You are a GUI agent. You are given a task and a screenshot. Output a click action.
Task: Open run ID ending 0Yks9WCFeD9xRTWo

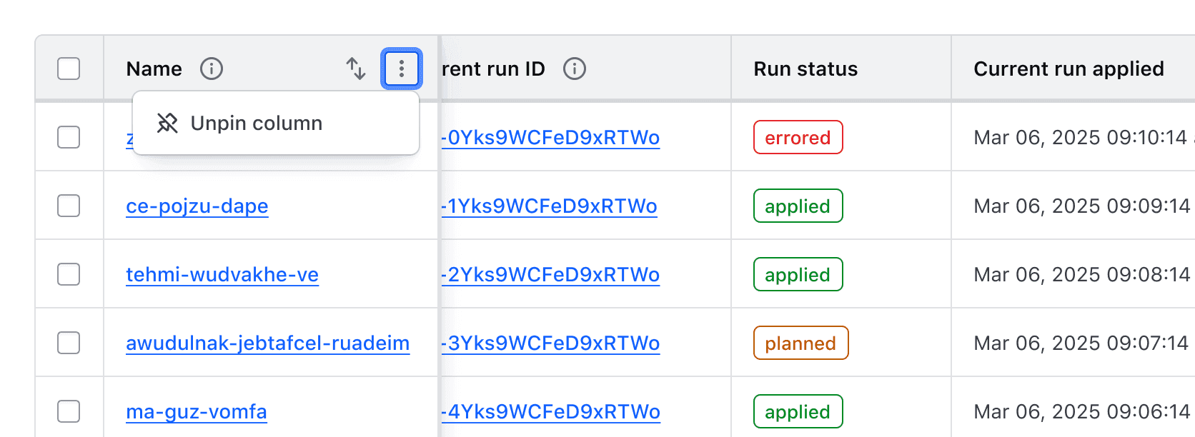551,137
